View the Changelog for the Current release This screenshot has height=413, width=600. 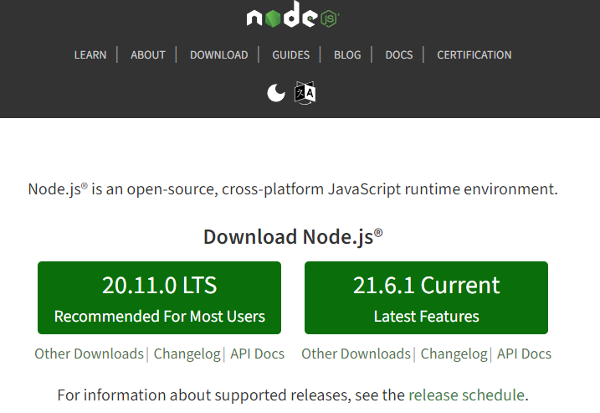454,354
